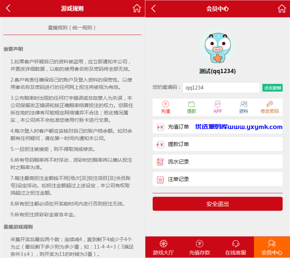Click the 番摊游戏规则 section heading

tap(18, 227)
